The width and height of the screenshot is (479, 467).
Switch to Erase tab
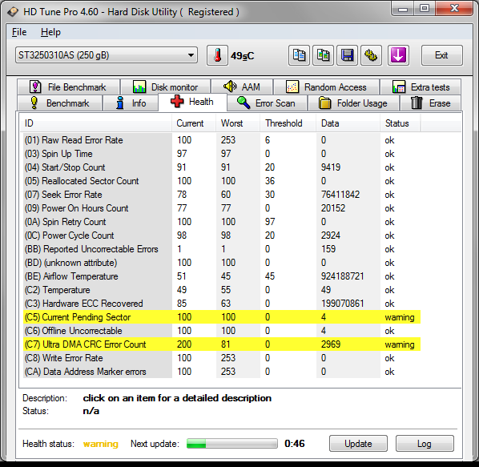click(430, 103)
